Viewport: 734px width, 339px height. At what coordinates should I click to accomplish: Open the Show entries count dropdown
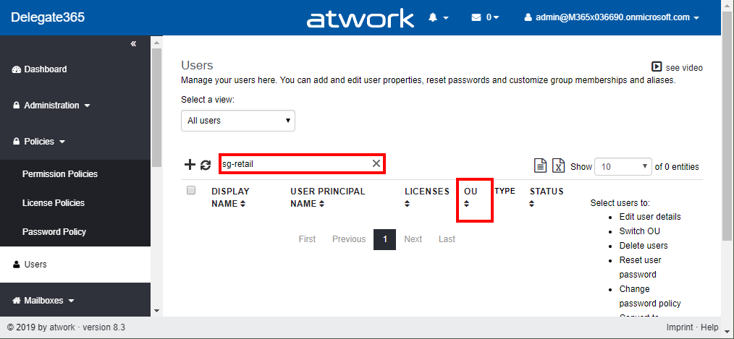click(623, 166)
